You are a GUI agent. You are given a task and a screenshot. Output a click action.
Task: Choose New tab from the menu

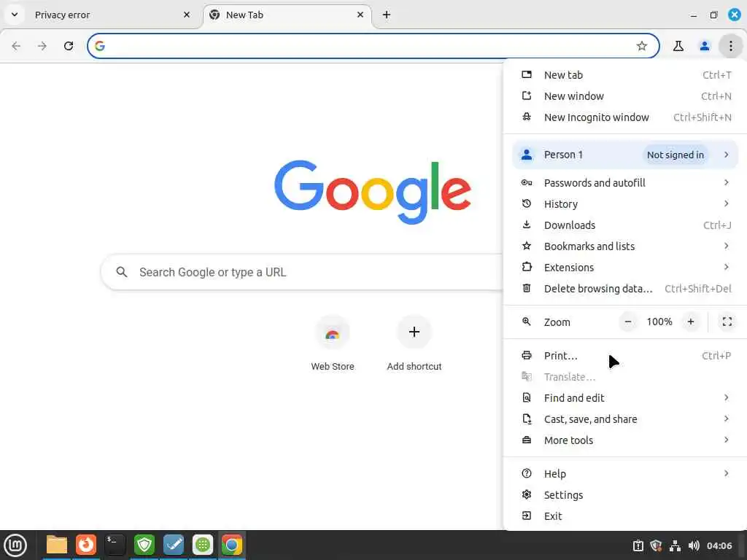tap(625, 75)
